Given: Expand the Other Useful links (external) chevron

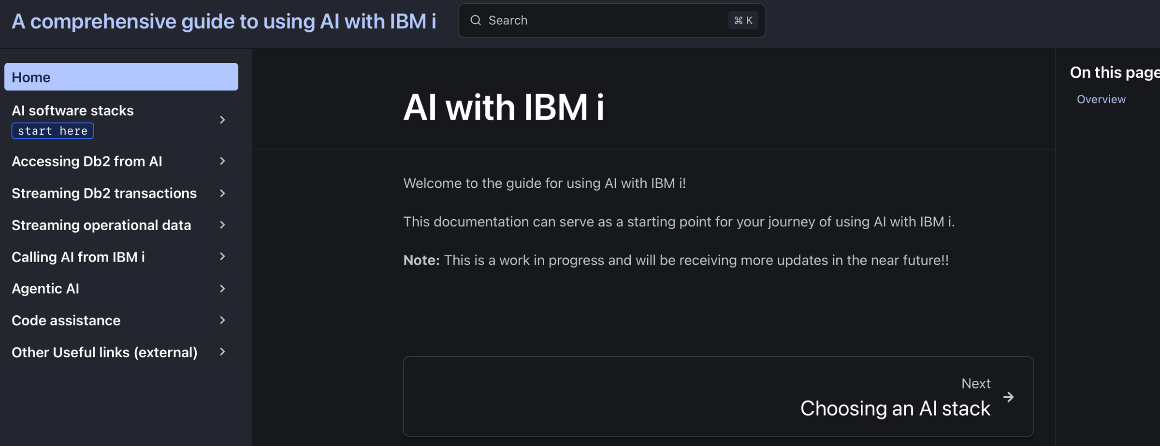Looking at the screenshot, I should pos(222,352).
